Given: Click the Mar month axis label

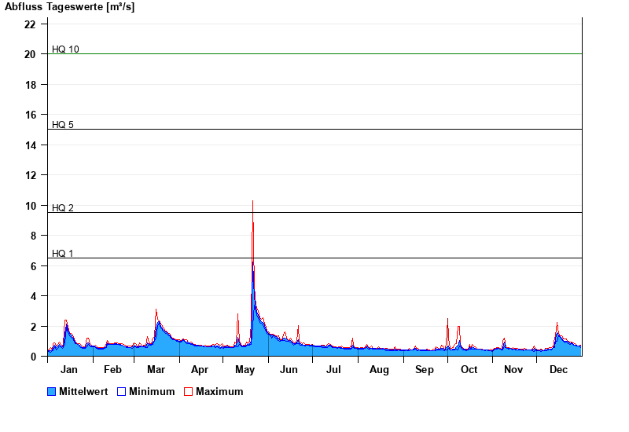Looking at the screenshot, I should (x=156, y=369).
